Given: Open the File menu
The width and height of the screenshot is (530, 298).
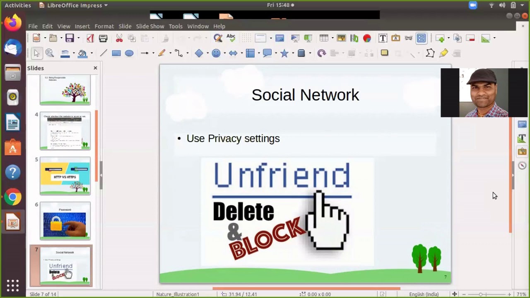Looking at the screenshot, I should click(33, 26).
